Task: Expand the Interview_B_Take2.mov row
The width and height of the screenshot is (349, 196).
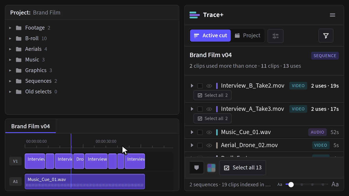Action: (x=192, y=86)
